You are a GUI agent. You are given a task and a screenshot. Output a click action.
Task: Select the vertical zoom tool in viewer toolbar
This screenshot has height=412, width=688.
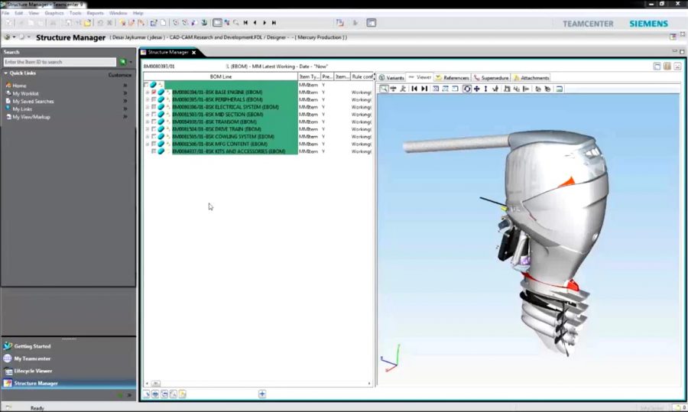[x=485, y=89]
